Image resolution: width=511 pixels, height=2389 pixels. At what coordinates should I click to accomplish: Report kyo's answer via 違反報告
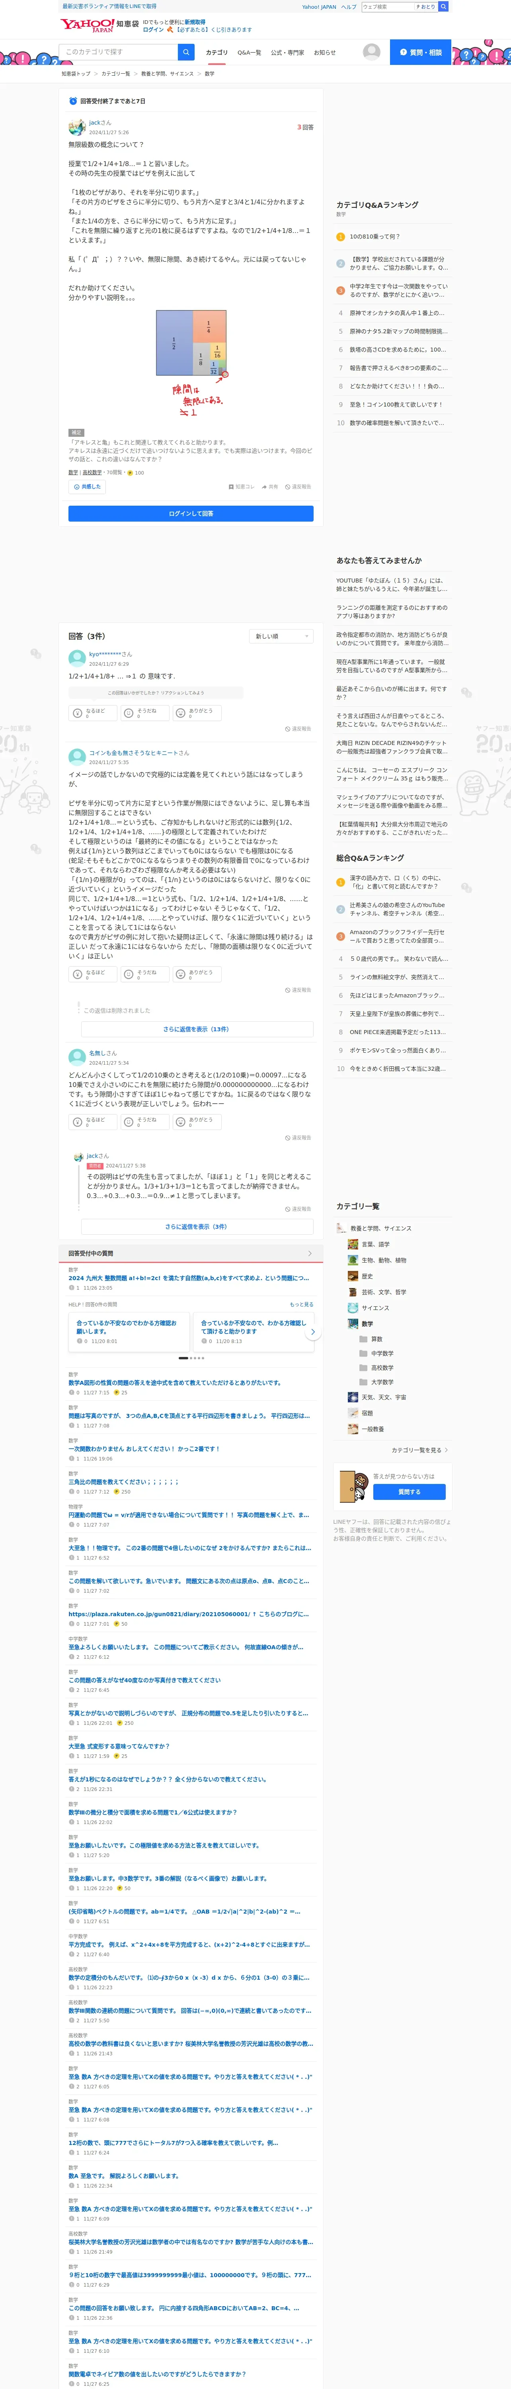[298, 729]
